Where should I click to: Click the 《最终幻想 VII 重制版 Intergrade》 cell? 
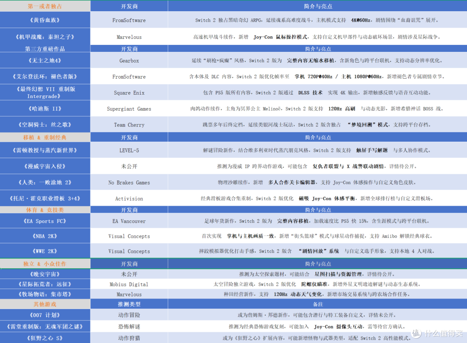[x=45, y=92]
